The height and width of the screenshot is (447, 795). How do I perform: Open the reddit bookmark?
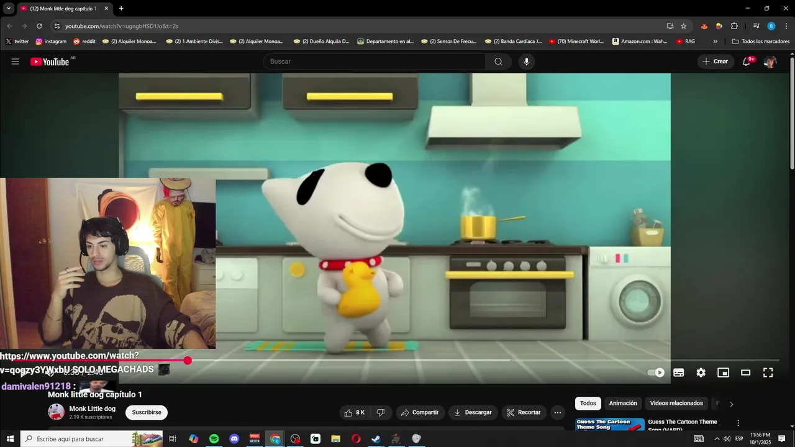(x=84, y=42)
